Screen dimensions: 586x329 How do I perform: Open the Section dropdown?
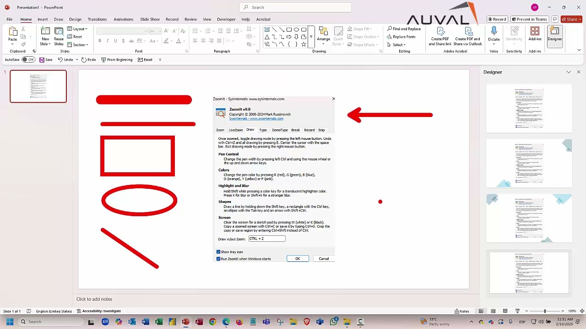pyautogui.click(x=77, y=45)
